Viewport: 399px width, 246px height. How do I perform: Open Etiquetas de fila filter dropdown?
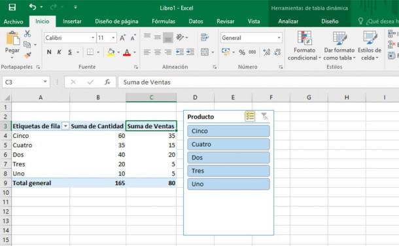(65, 126)
